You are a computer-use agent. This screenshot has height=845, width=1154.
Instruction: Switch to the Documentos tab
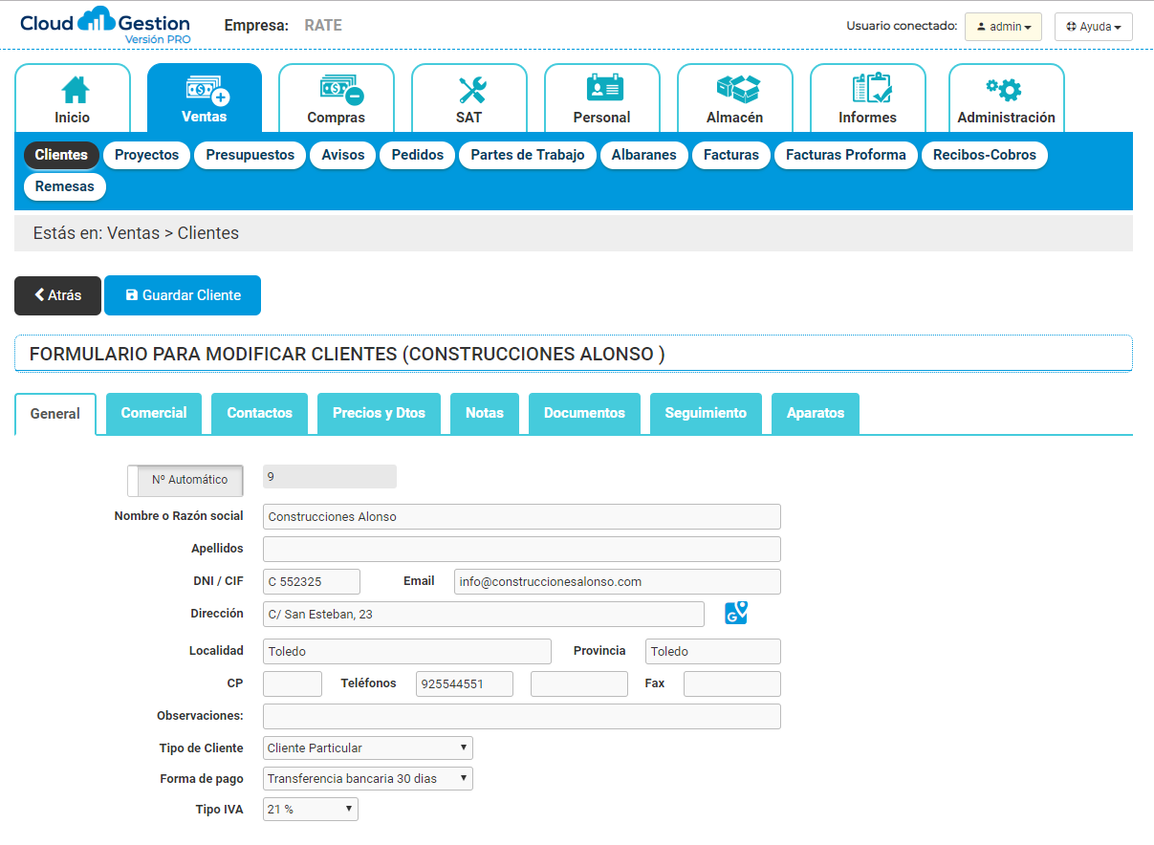click(584, 413)
